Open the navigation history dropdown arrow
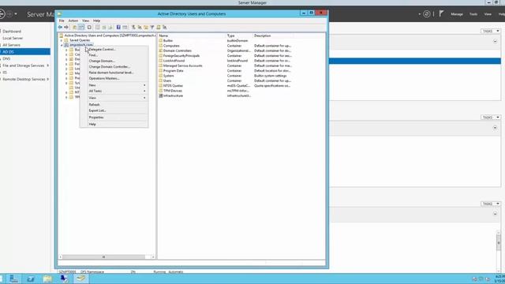This screenshot has width=505, height=284. [x=16, y=14]
